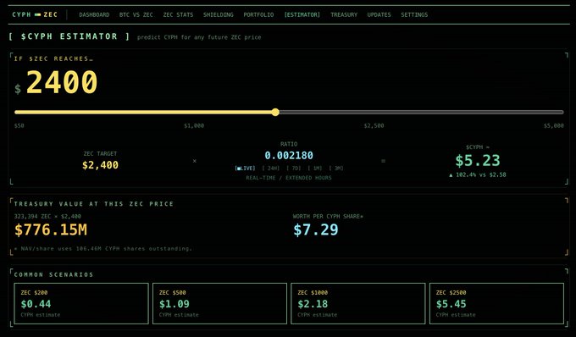Click the CYPH ZEC logo
This screenshot has height=337, width=576.
click(35, 14)
